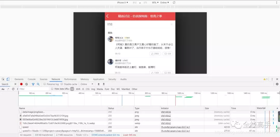The height and width of the screenshot is (137, 280).
Task: Toggle match case Aa in search
Action: [3, 89]
